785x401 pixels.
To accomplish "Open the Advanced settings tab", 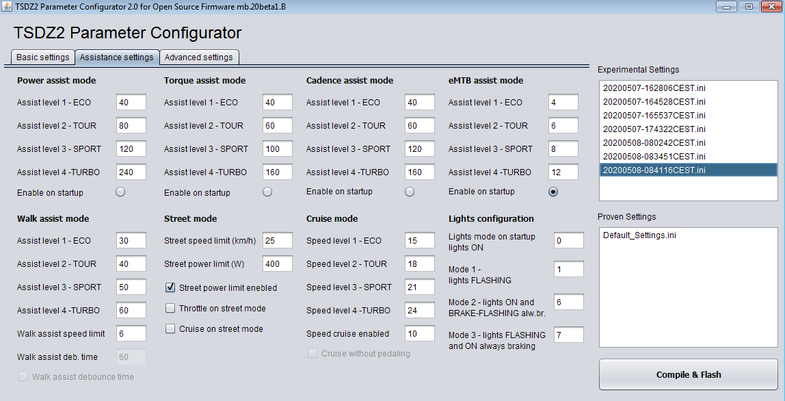I will [199, 57].
